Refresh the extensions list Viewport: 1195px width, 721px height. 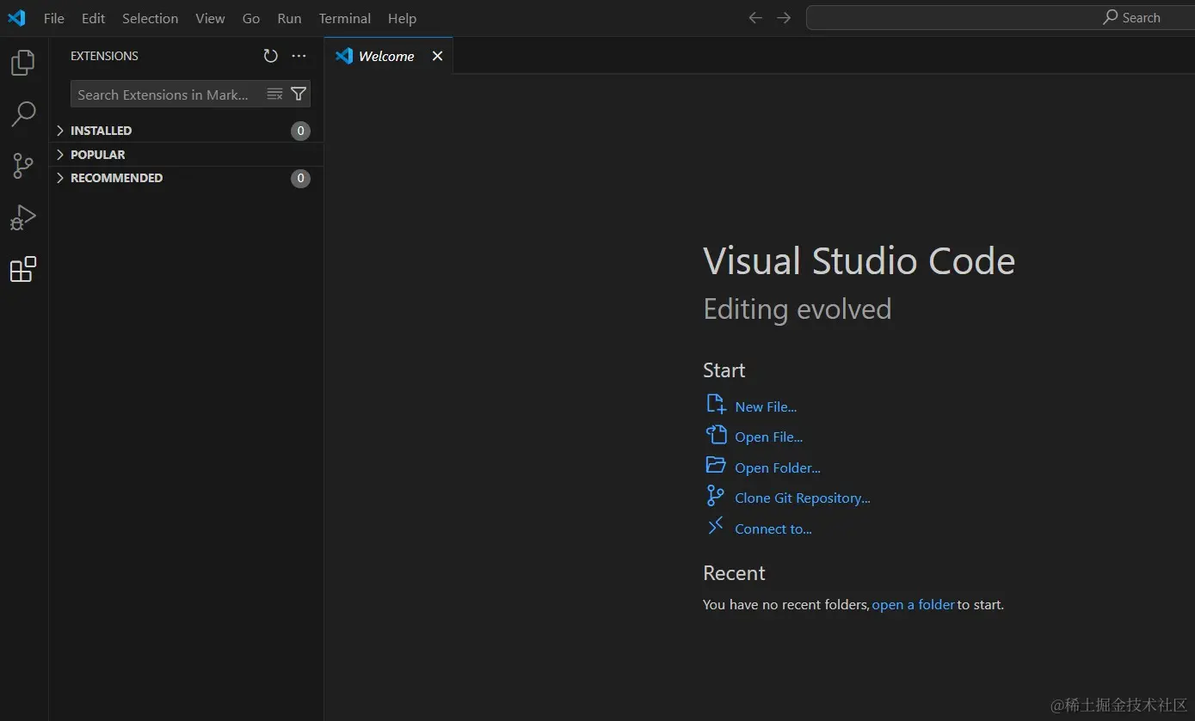point(270,56)
